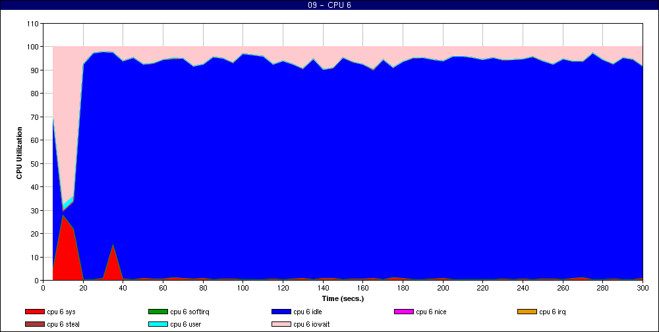Click the red cpu 6 sys legend swatch
The width and height of the screenshot is (659, 332).
34,312
